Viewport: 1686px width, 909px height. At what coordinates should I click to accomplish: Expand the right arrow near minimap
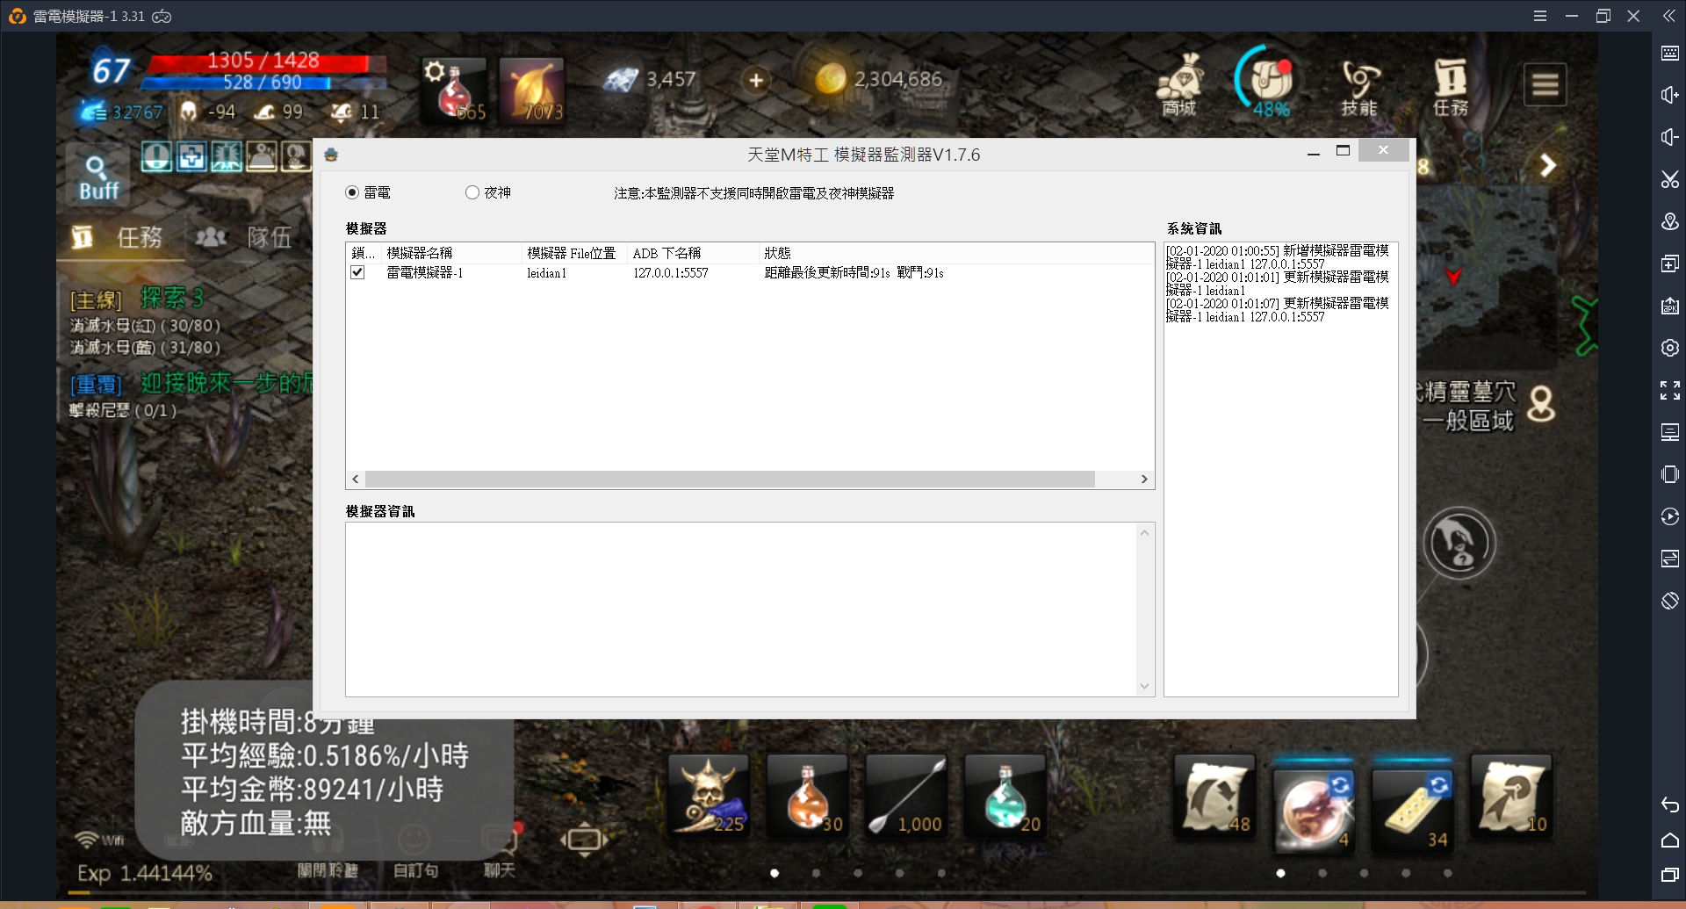click(x=1547, y=165)
